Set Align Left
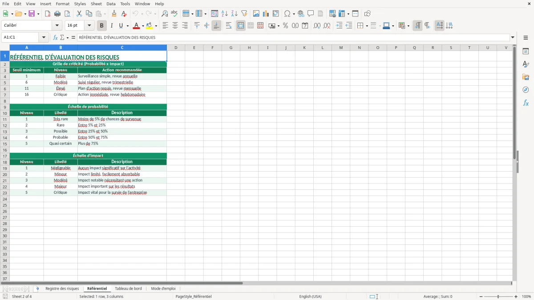534x300 pixels. pos(166,26)
